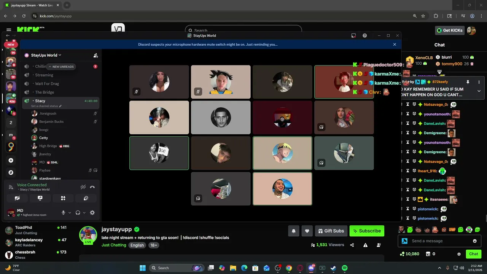Screen dimensions: 487x274
Task: Toggle noise suppression in Voice Connected panel
Action: pos(83,187)
